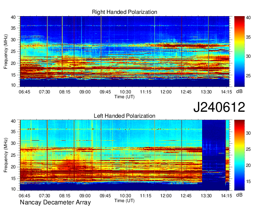Click the "Right Handed Polarization" plot title
The height and width of the screenshot is (207, 255).
124,12
